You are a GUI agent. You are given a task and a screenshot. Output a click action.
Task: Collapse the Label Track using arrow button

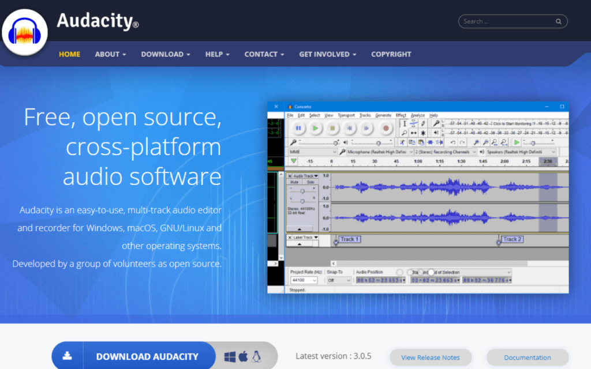point(300,244)
